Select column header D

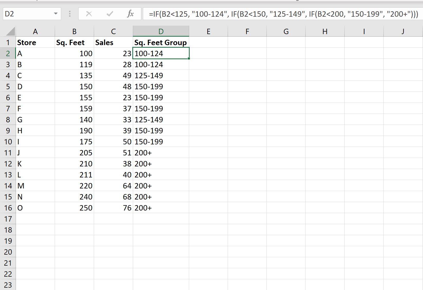(x=161, y=31)
